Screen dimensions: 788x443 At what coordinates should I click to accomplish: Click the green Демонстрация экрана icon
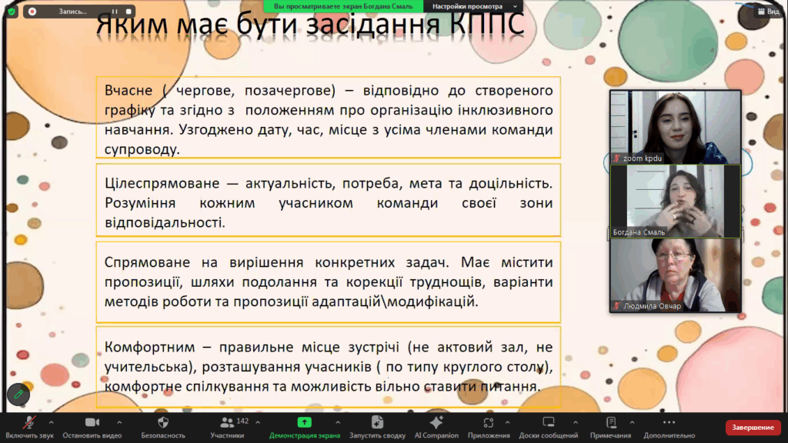click(304, 423)
